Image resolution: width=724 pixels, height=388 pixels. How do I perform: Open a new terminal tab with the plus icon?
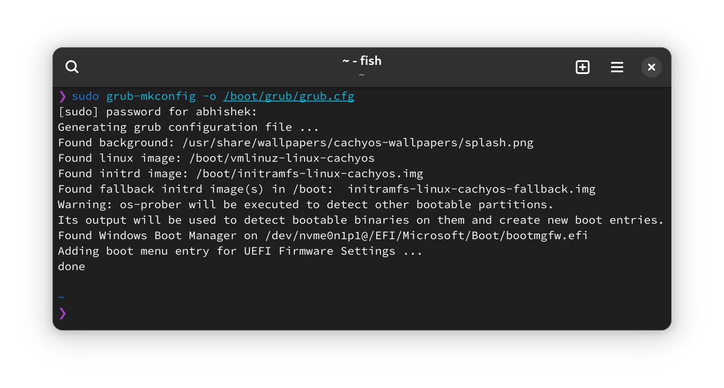(x=583, y=67)
